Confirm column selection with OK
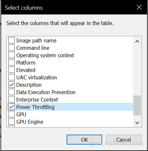148x151 pixels. [x=84, y=140]
